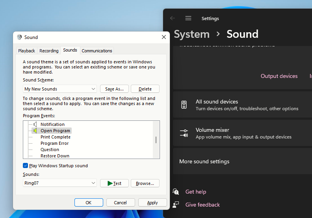
Task: Click the Save As button
Action: [114, 89]
